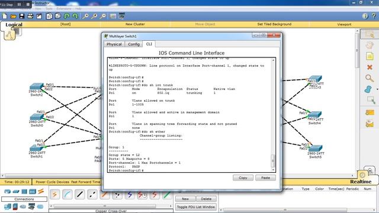The height and width of the screenshot is (213, 379).
Task: Click [Root] navigation label
Action: coord(65,24)
